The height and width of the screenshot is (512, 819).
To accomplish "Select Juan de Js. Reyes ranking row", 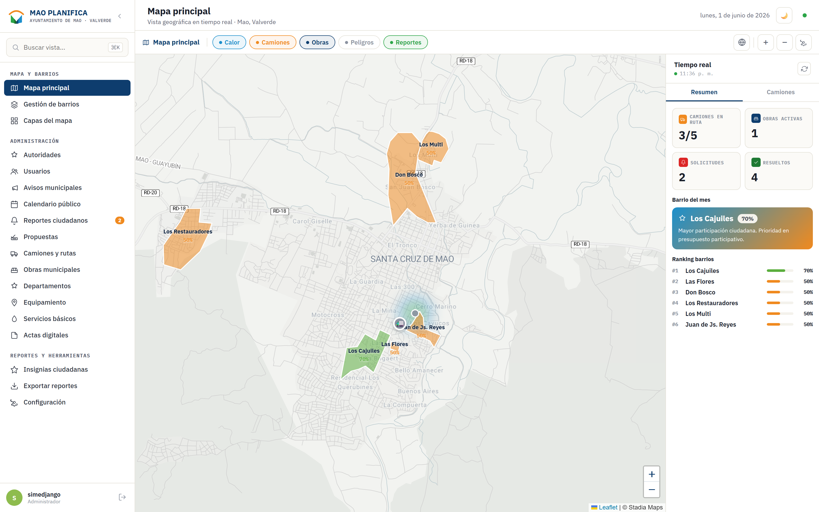I will tap(742, 324).
